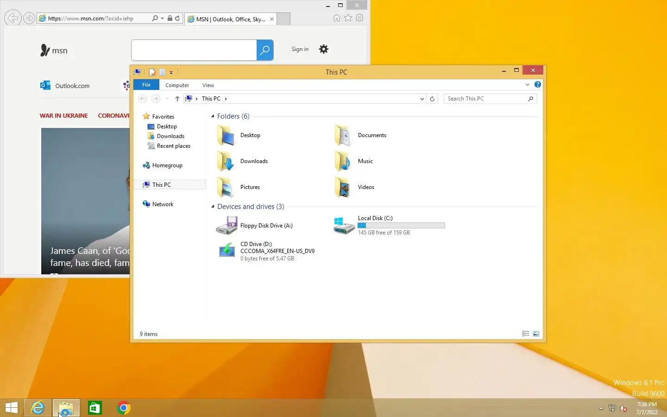
Task: Click Internet Explorer refresh icon in address bar
Action: click(177, 18)
